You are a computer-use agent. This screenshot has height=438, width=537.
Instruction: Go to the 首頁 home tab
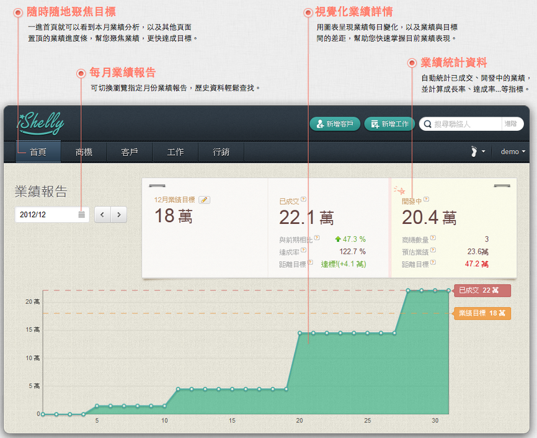pyautogui.click(x=38, y=152)
